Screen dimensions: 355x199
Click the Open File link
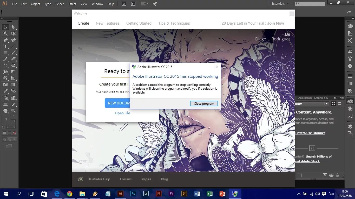[x=122, y=113]
